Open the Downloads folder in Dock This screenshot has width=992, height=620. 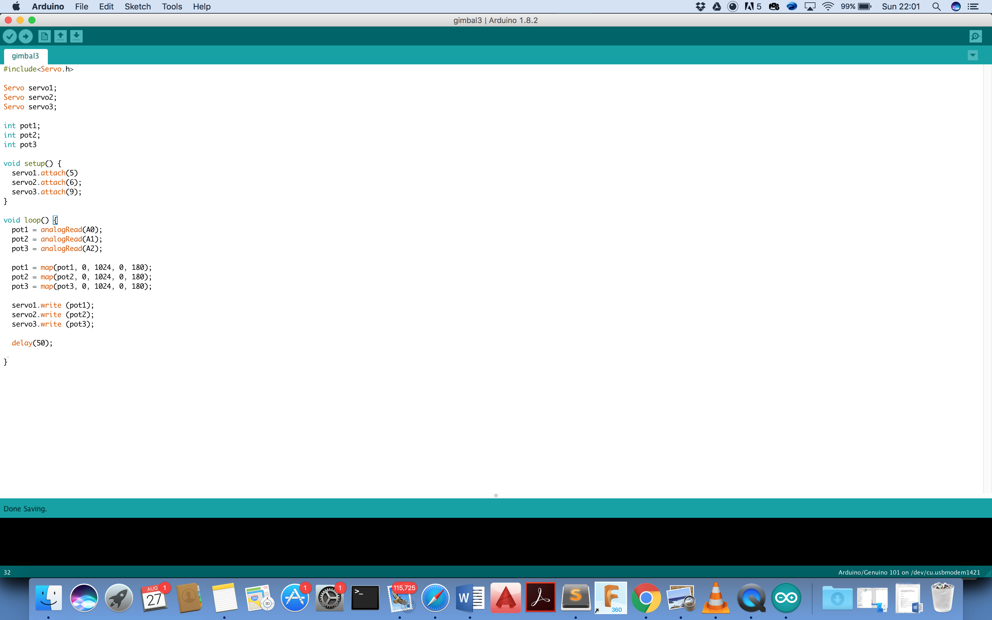pyautogui.click(x=837, y=598)
